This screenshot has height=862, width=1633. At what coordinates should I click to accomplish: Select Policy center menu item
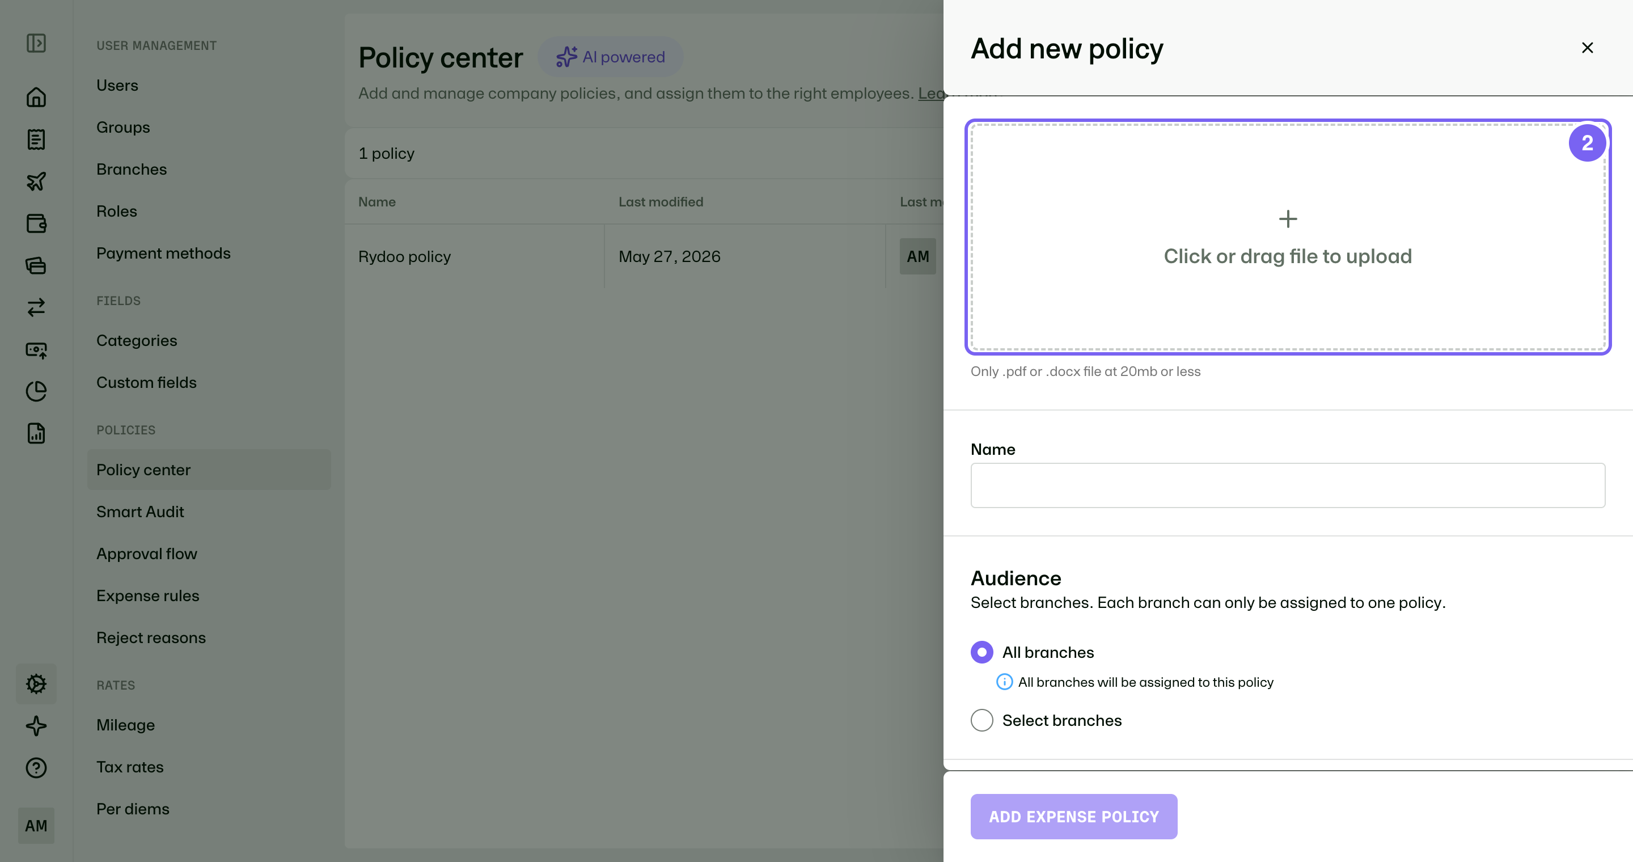click(209, 470)
